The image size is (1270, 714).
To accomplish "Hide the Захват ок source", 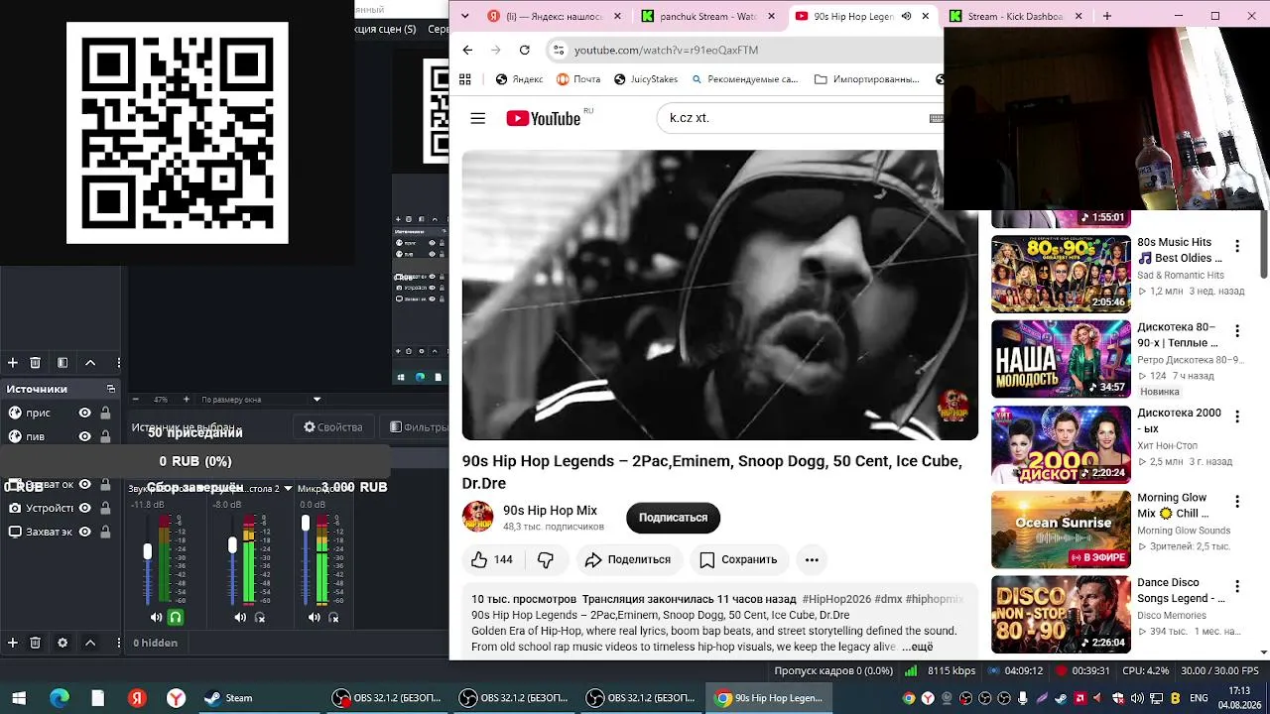I will click(85, 484).
